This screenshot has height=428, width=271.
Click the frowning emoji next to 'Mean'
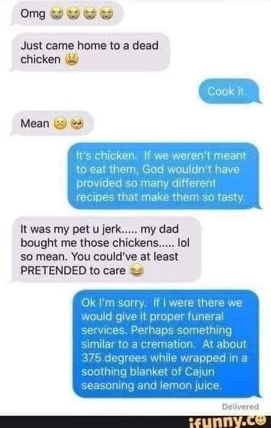[60, 124]
